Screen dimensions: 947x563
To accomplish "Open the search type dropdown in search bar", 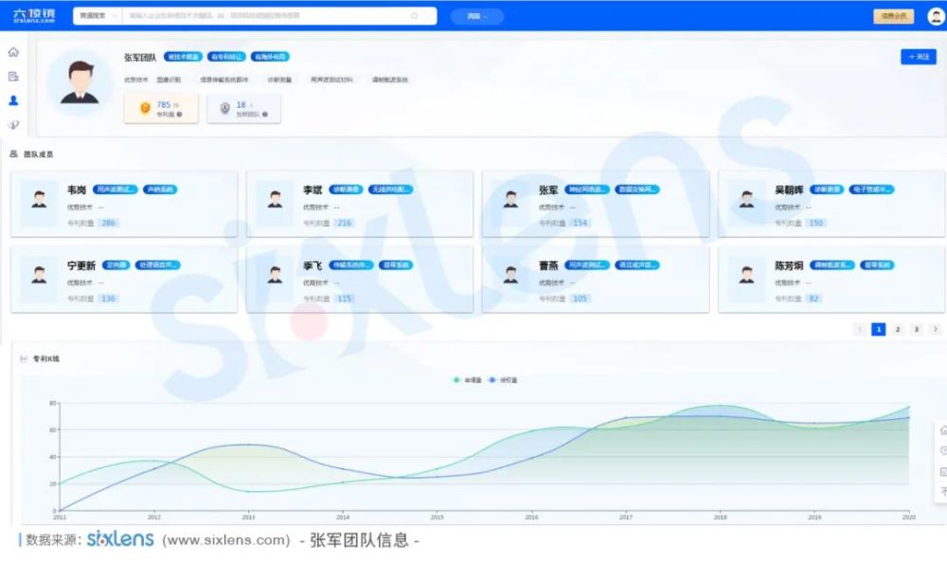I will (x=98, y=16).
